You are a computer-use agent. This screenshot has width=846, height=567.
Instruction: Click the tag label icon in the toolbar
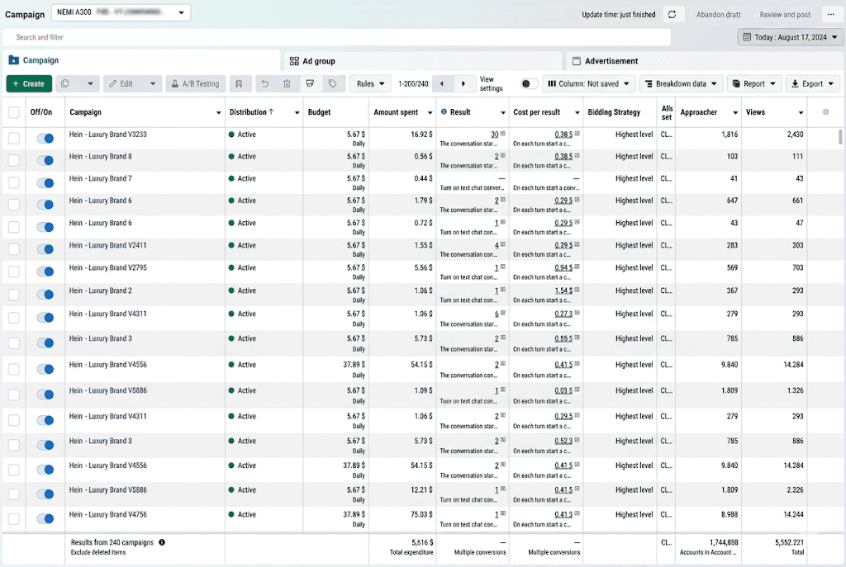point(333,83)
